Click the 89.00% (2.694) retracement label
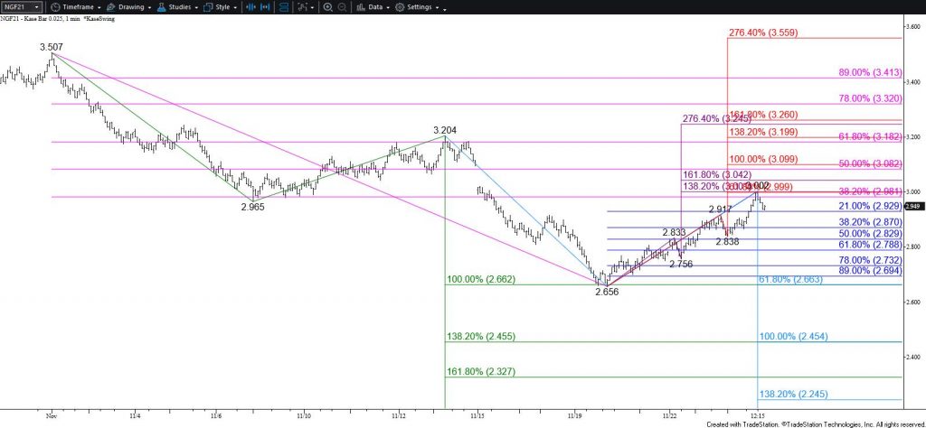926x428 pixels. click(870, 271)
